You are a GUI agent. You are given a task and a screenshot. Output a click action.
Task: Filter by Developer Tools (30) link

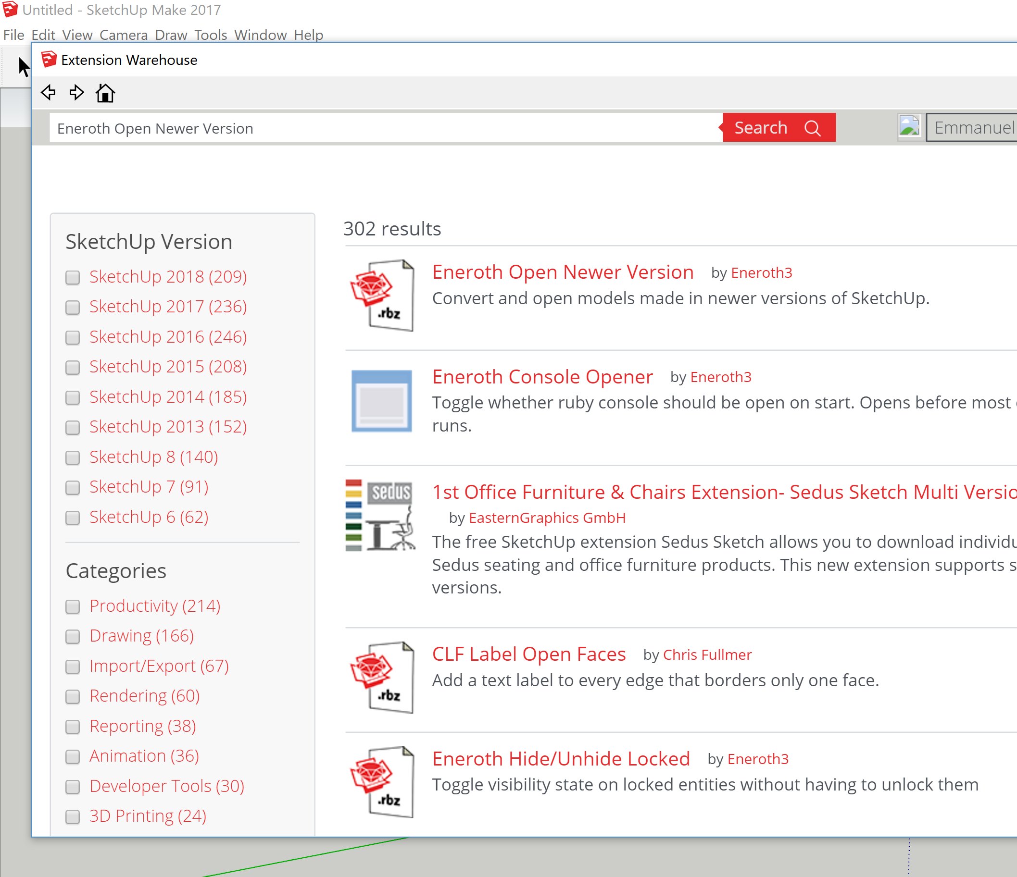point(167,786)
